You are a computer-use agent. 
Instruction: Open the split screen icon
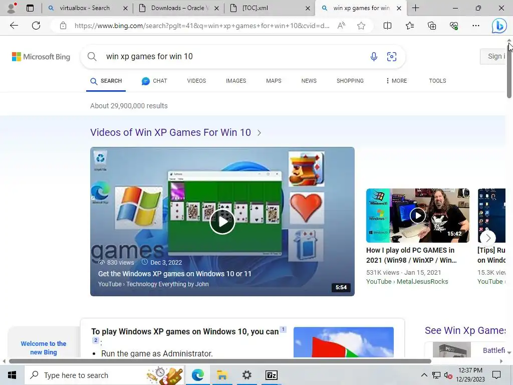387,26
